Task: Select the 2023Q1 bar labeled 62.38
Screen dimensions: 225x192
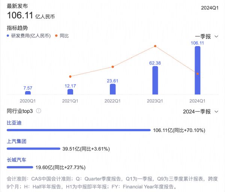Action: 155,80
